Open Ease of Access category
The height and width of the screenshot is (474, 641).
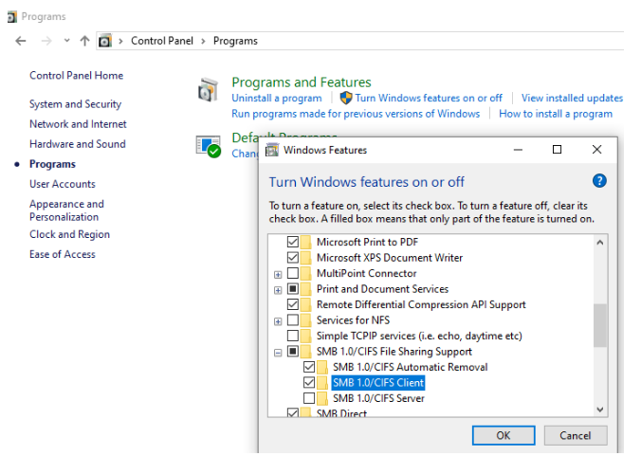63,254
